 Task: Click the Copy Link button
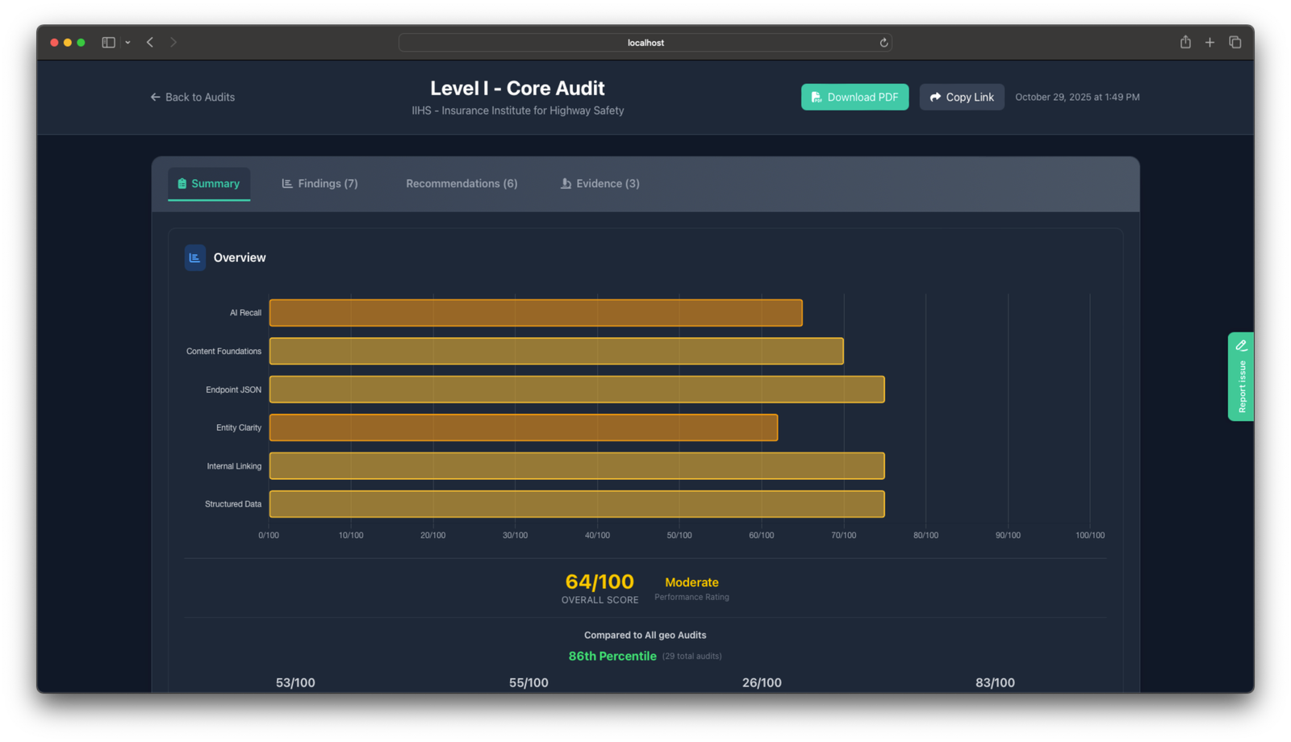962,97
